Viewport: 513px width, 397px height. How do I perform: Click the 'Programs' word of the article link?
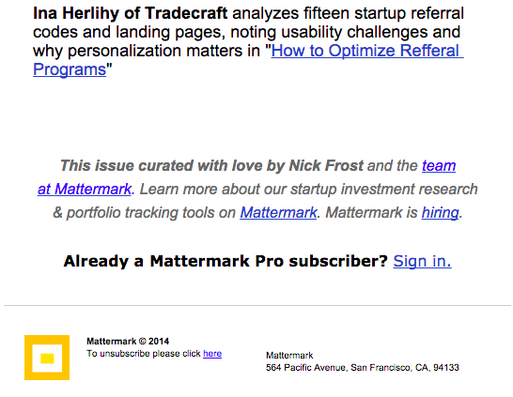pos(70,70)
